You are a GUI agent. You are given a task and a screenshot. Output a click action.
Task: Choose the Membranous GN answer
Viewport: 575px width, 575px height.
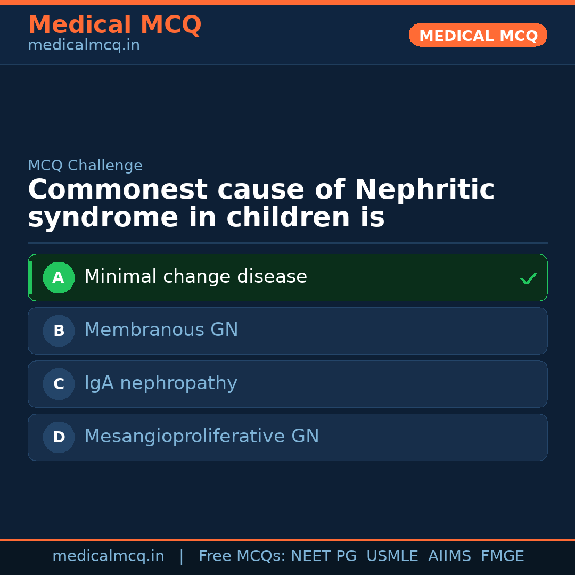point(161,330)
